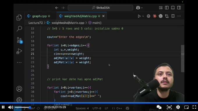Open the Manage gear in activity bar
Image resolution: width=198 pixels, height=111 pixels.
[19, 100]
